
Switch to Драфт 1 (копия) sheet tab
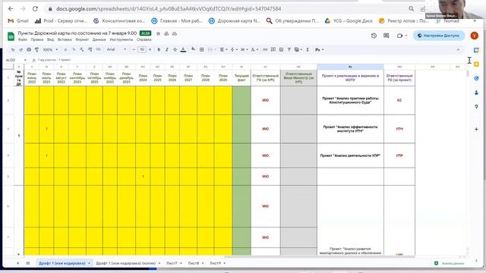(x=126, y=263)
